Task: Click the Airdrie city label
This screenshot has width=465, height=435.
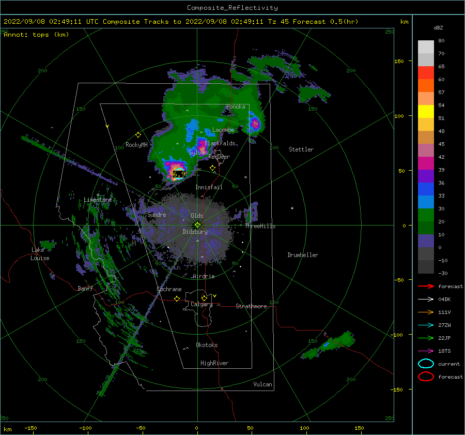Action: [204, 276]
